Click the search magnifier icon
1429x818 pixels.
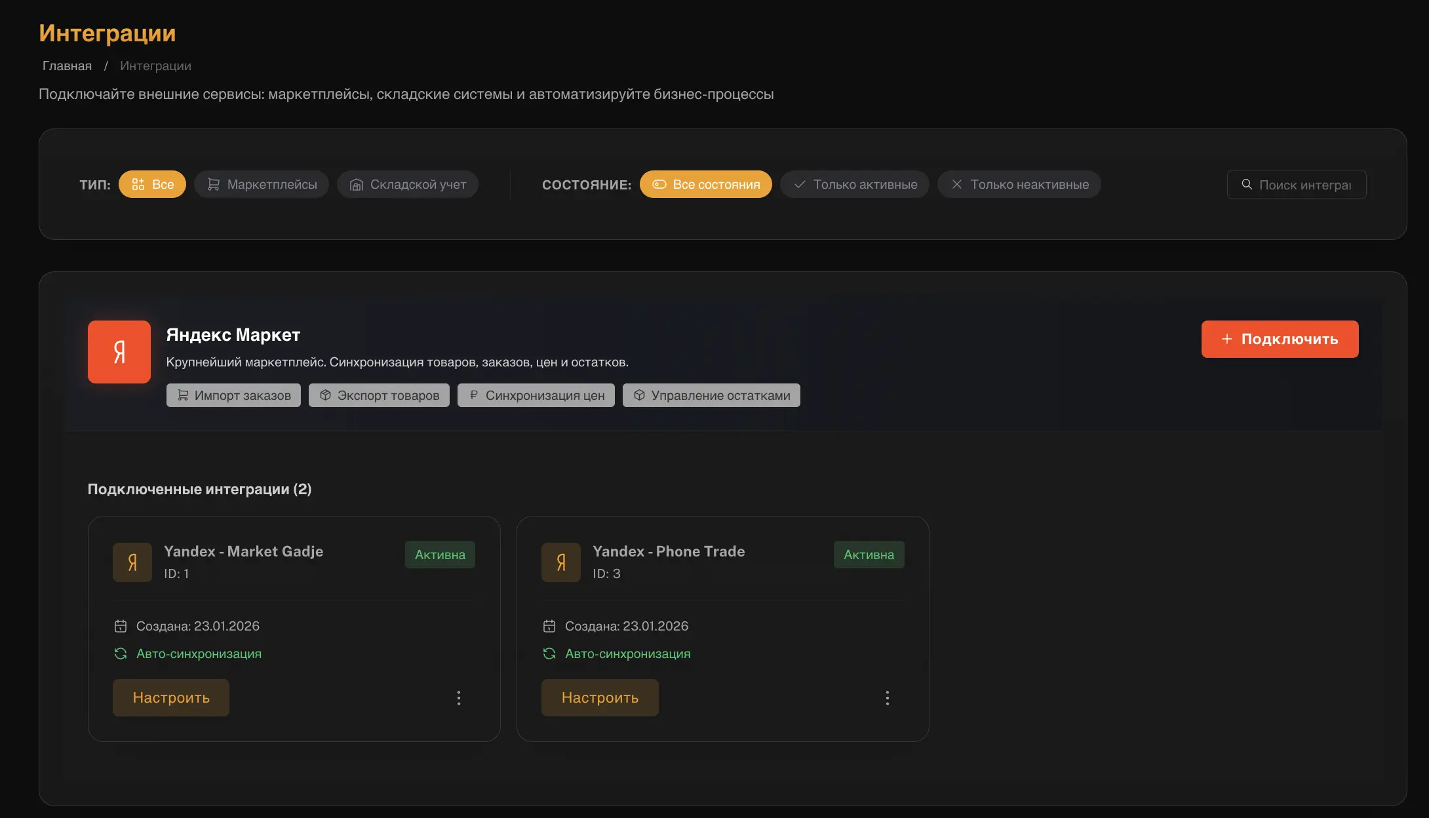pyautogui.click(x=1247, y=185)
